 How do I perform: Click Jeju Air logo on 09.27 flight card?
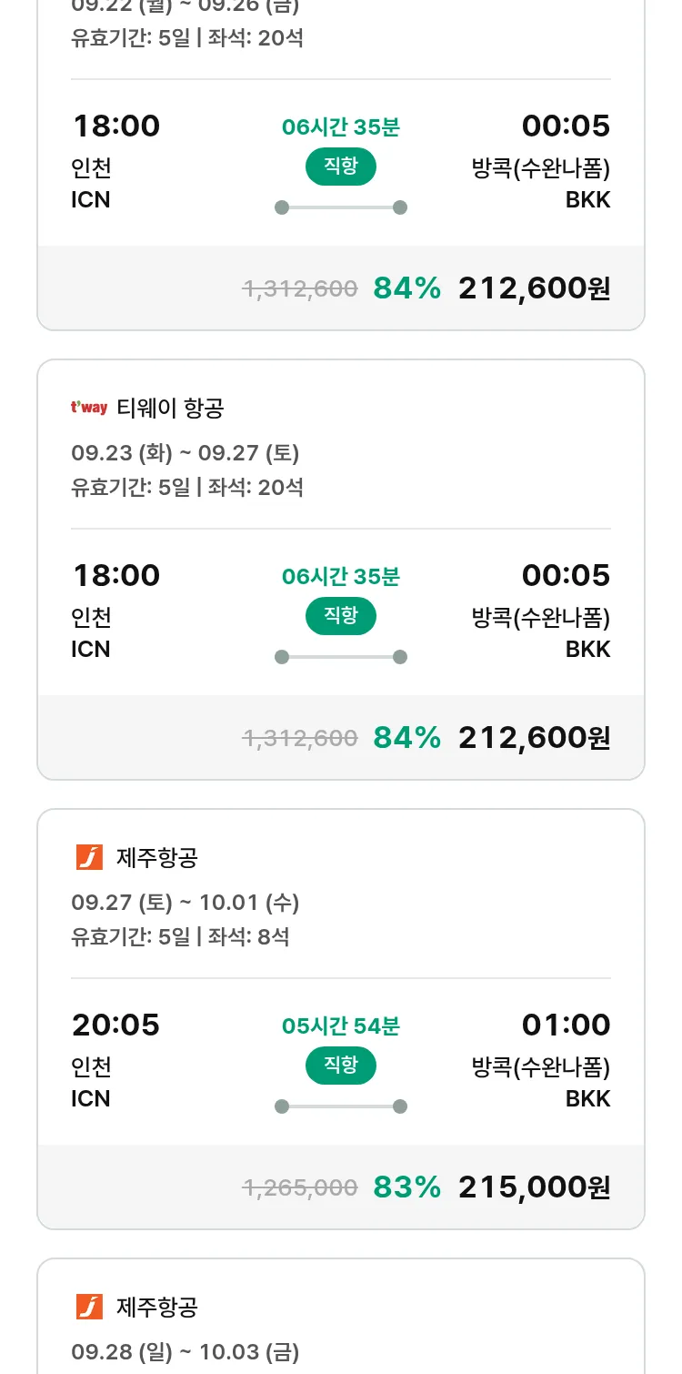(89, 857)
